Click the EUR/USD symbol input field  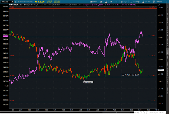tap(6, 2)
